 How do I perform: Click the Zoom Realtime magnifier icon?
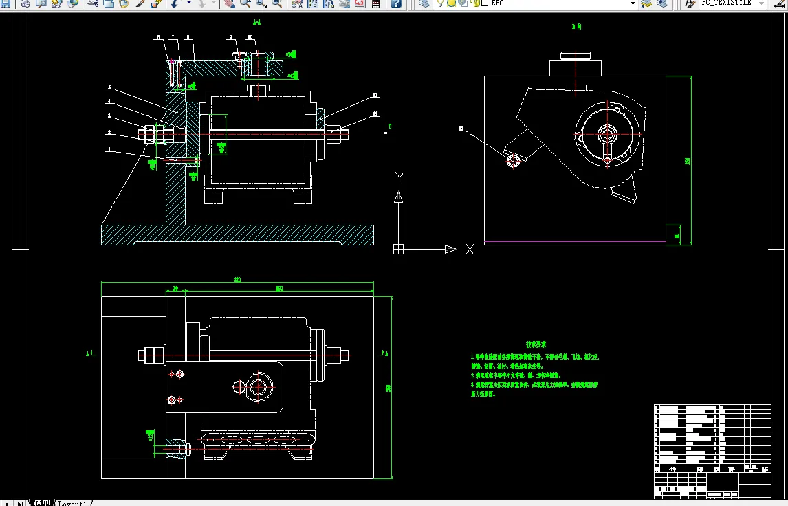[245, 3]
